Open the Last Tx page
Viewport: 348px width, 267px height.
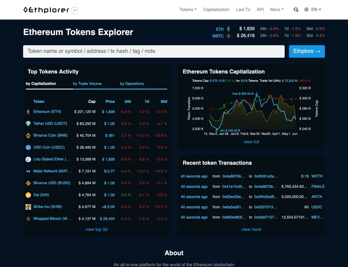[x=243, y=9]
